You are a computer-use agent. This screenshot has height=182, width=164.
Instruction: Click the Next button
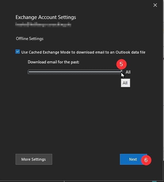point(134,159)
